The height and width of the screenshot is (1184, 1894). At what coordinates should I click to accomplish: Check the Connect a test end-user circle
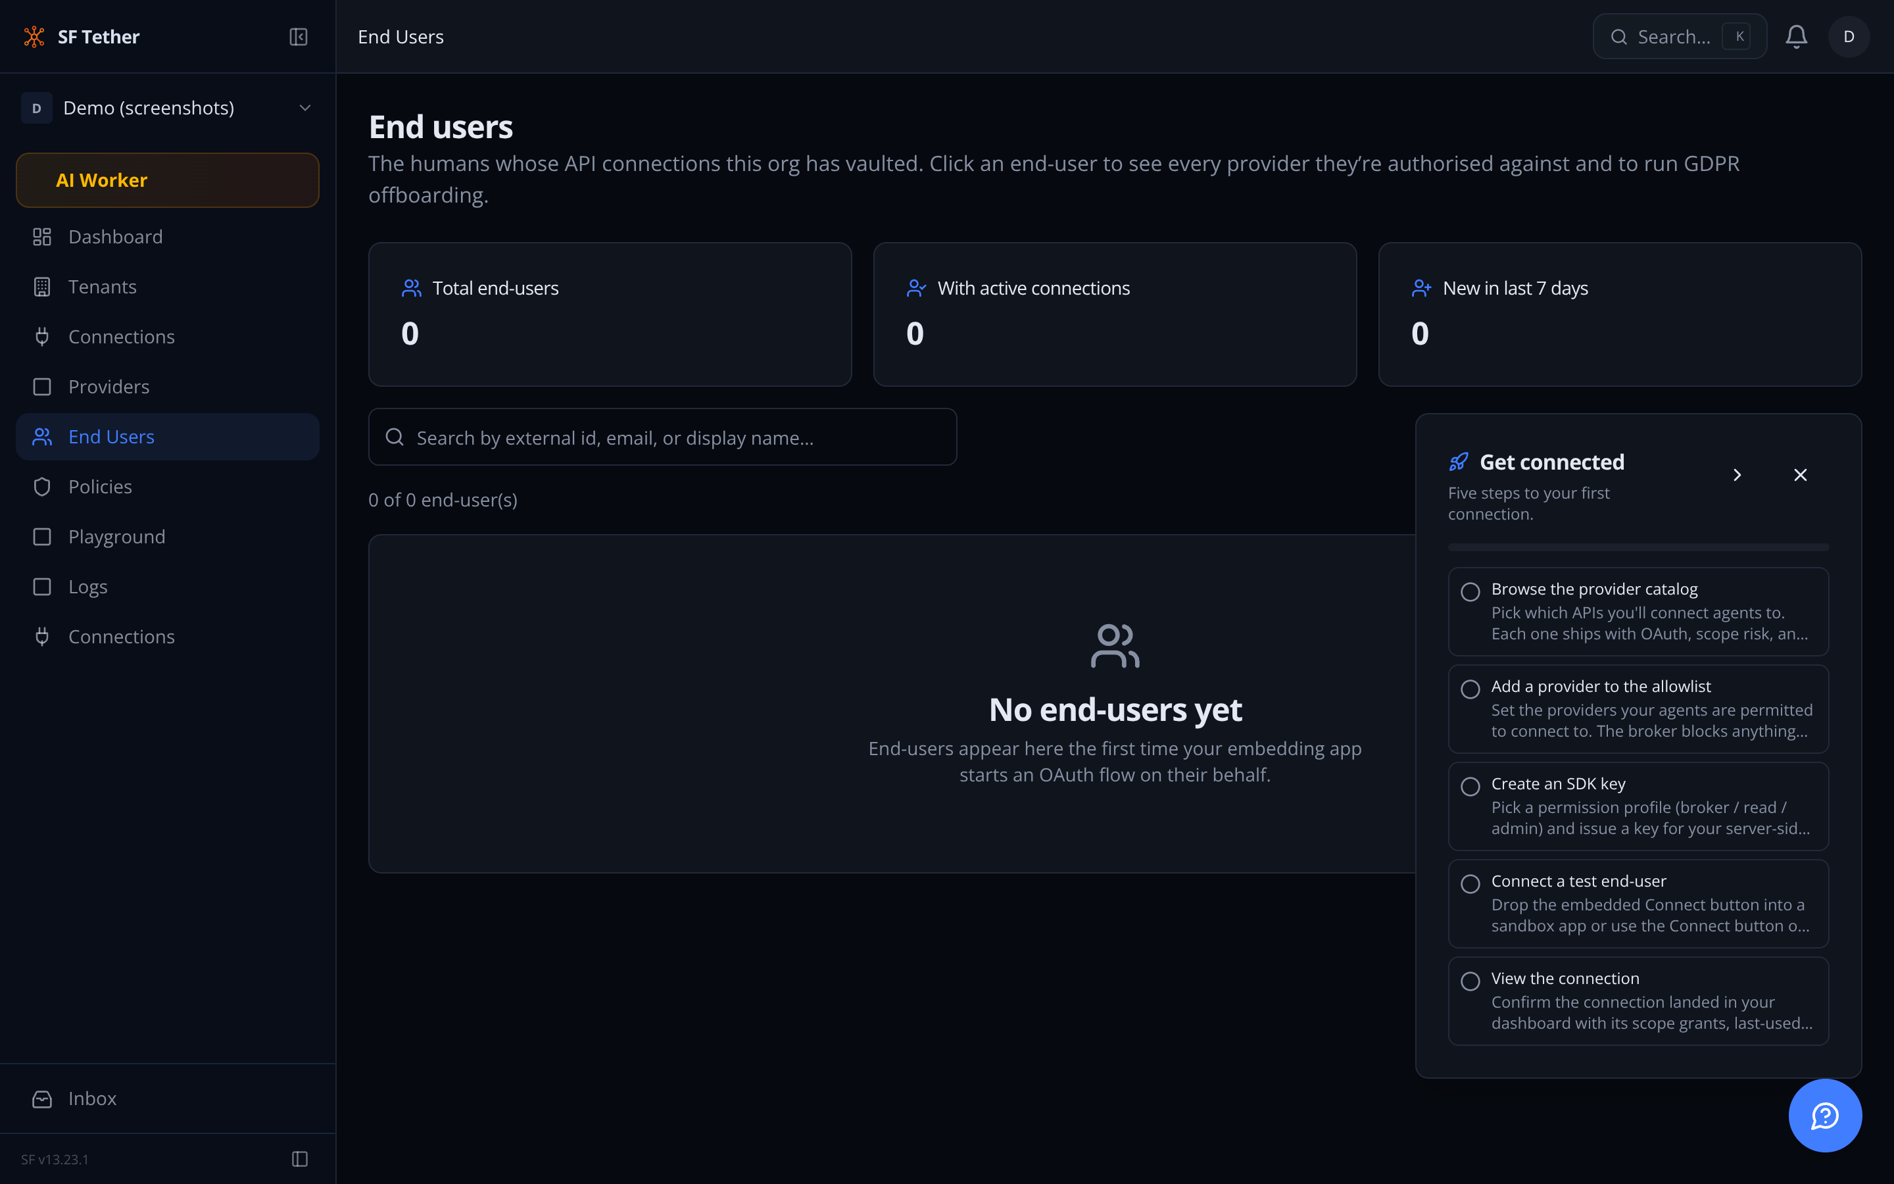coord(1470,884)
